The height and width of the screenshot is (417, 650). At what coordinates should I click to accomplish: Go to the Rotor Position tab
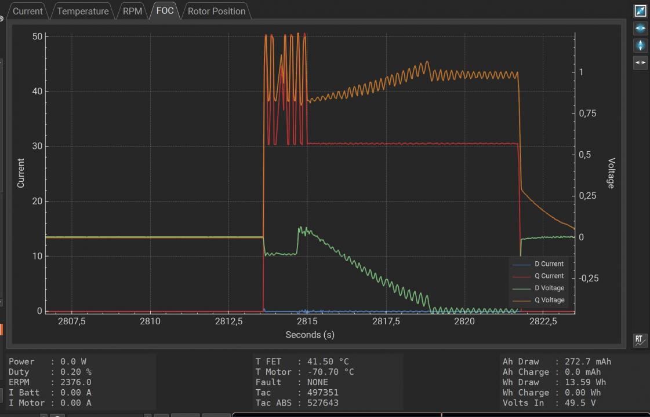[x=216, y=11]
